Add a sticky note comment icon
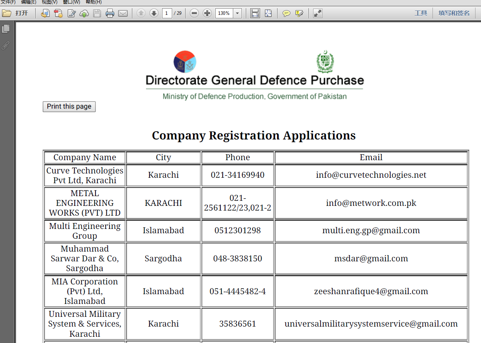This screenshot has height=343, width=481. [286, 13]
